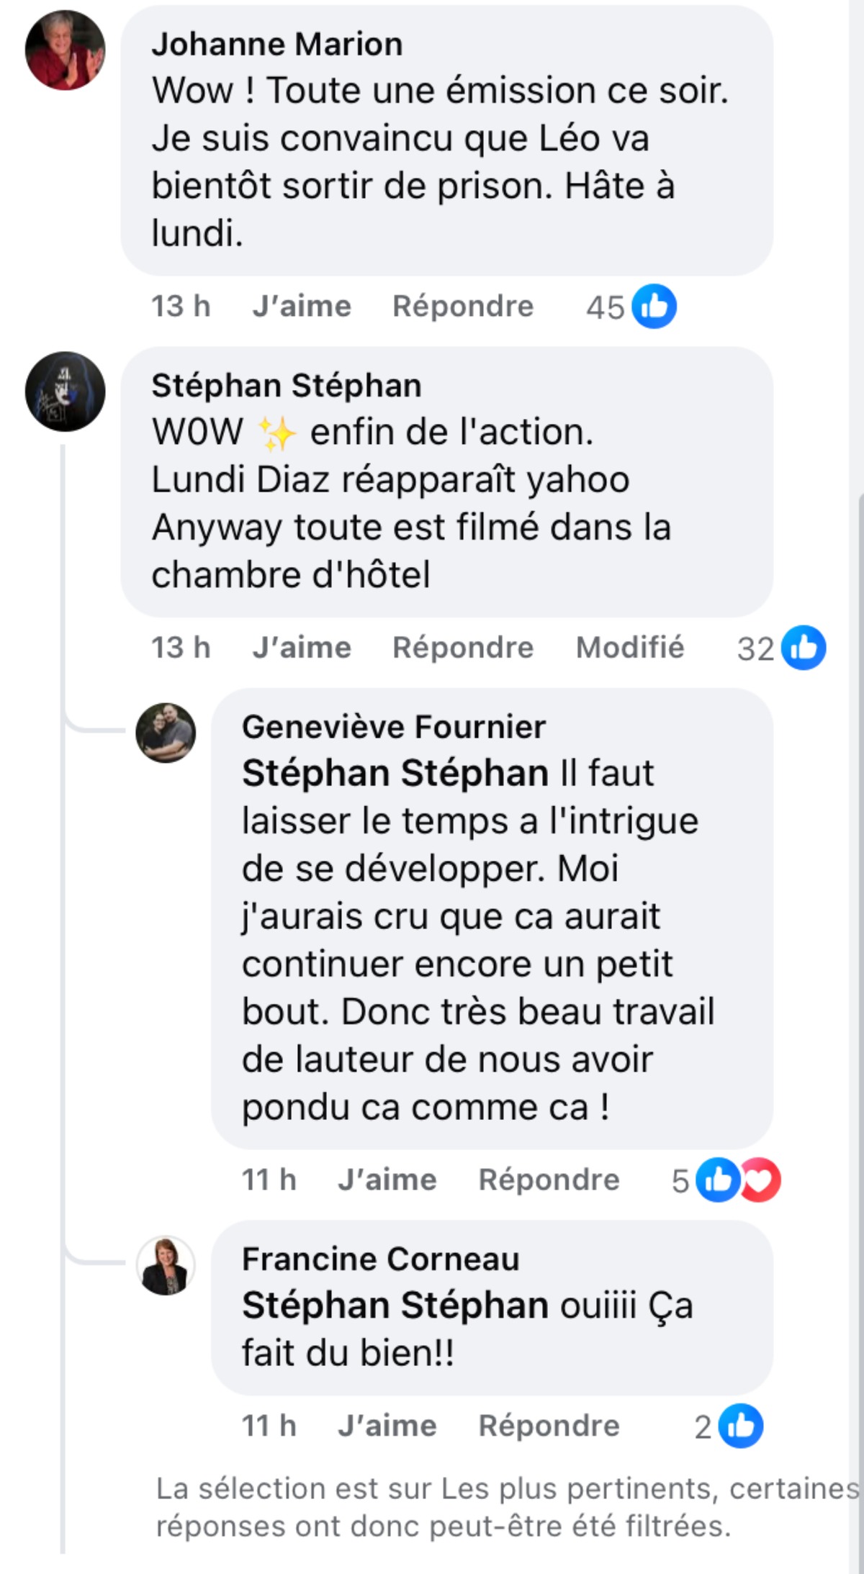Click the 13 h timestamp on Johanne's comment
This screenshot has width=864, height=1574.
181,307
